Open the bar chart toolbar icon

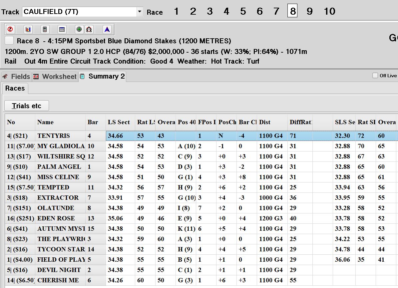coord(28,29)
